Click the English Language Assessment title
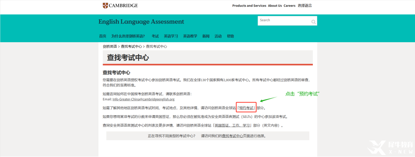Viewport: 415px width, 157px height. (141, 21)
